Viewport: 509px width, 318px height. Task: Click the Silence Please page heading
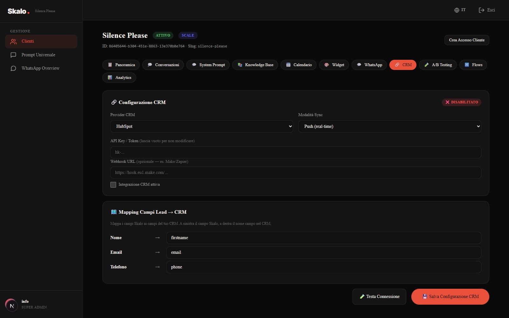125,36
